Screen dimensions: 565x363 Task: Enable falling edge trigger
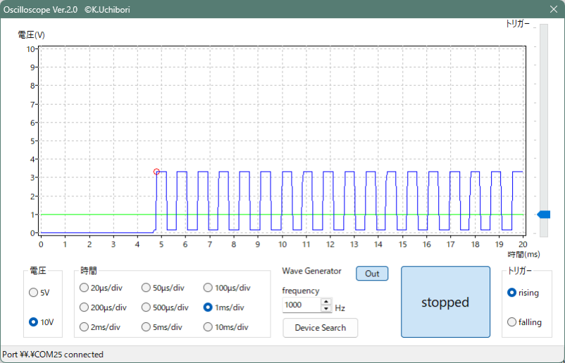[512, 321]
